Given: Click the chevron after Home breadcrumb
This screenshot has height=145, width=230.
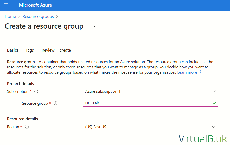Looking at the screenshot, I should [19, 16].
